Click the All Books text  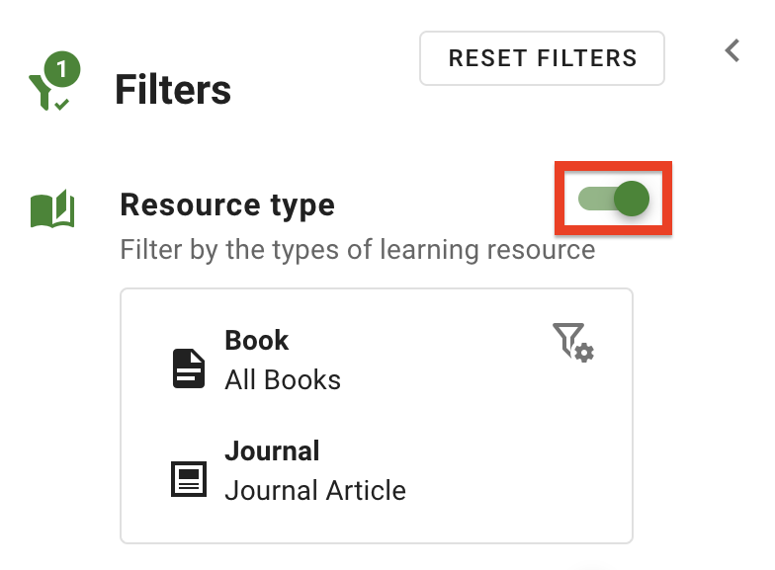(283, 380)
